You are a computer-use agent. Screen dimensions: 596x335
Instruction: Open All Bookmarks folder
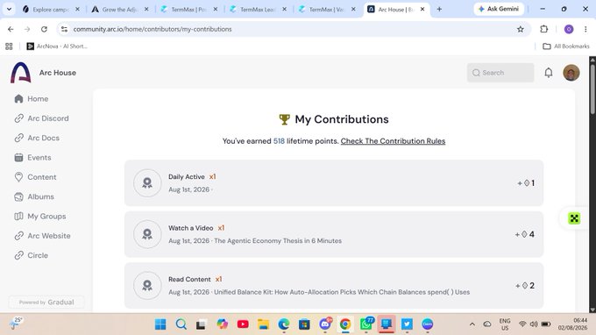[566, 46]
